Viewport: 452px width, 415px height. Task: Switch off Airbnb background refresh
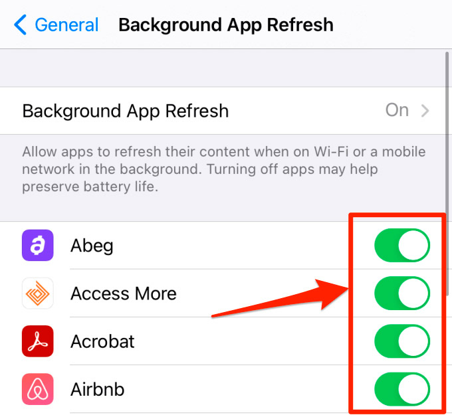pyautogui.click(x=402, y=389)
